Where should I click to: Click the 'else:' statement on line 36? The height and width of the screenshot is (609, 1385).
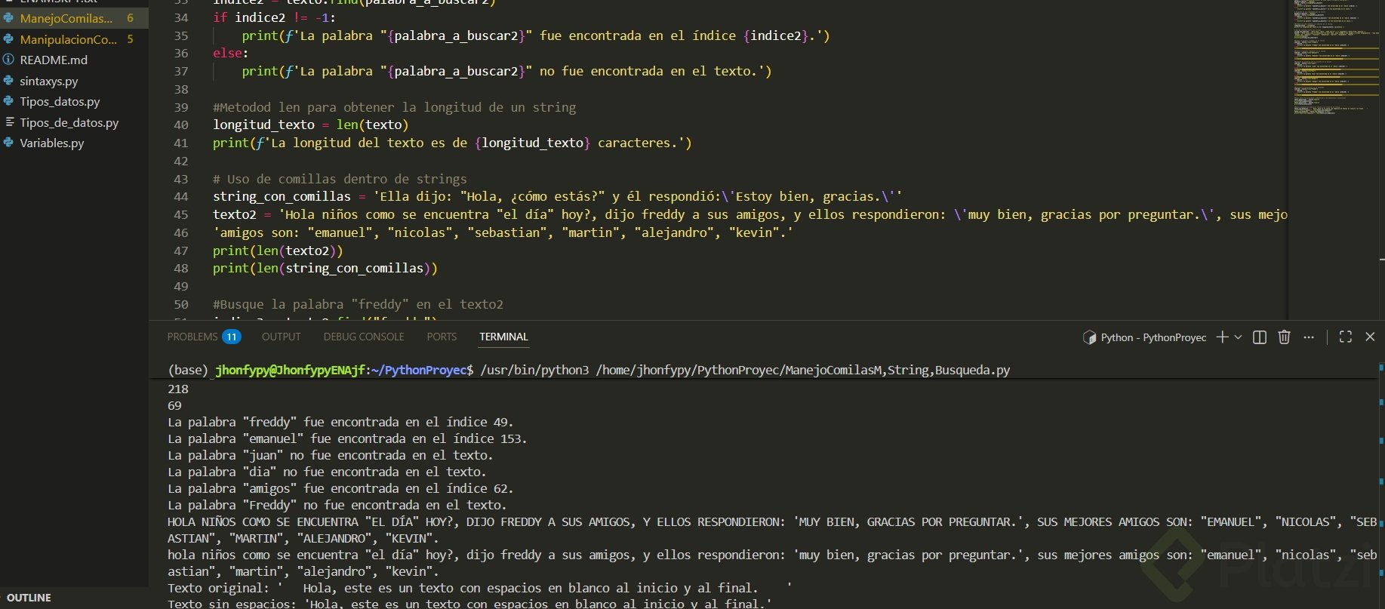[230, 54]
